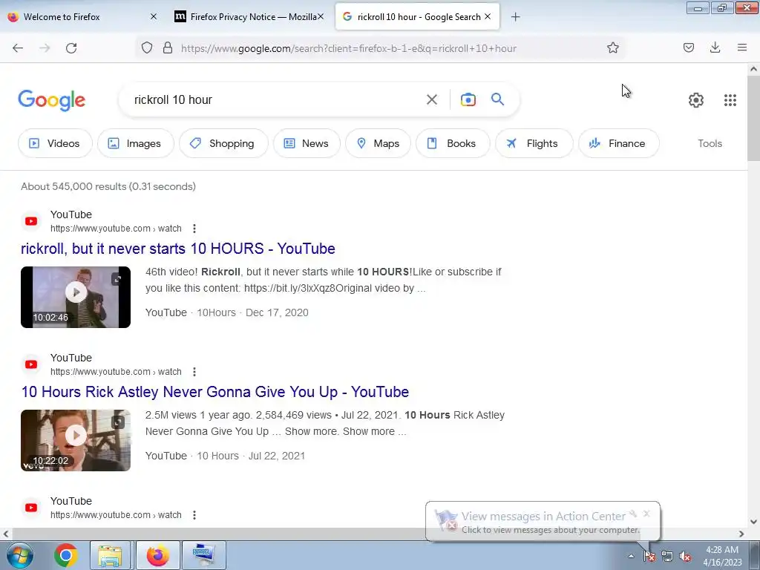Go back to the previous page
Screen dimensions: 760x570
[18, 48]
